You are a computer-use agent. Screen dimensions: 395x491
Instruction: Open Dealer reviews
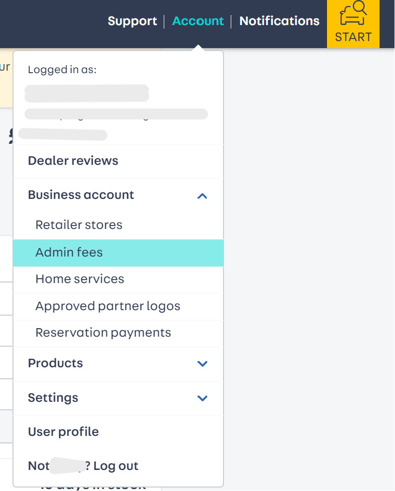[x=73, y=161]
